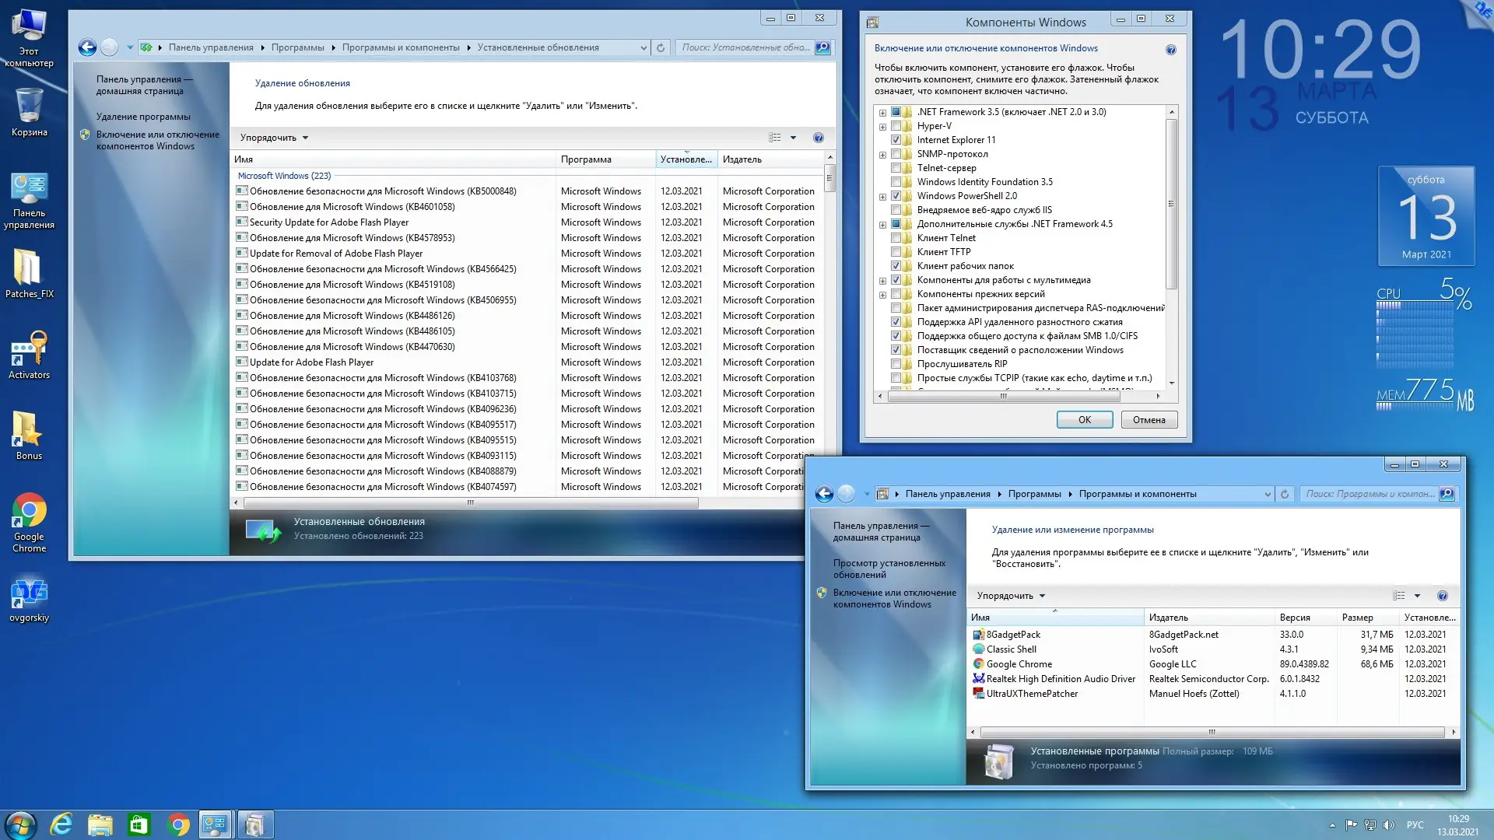Click OK in Windows Components dialog

(x=1084, y=420)
